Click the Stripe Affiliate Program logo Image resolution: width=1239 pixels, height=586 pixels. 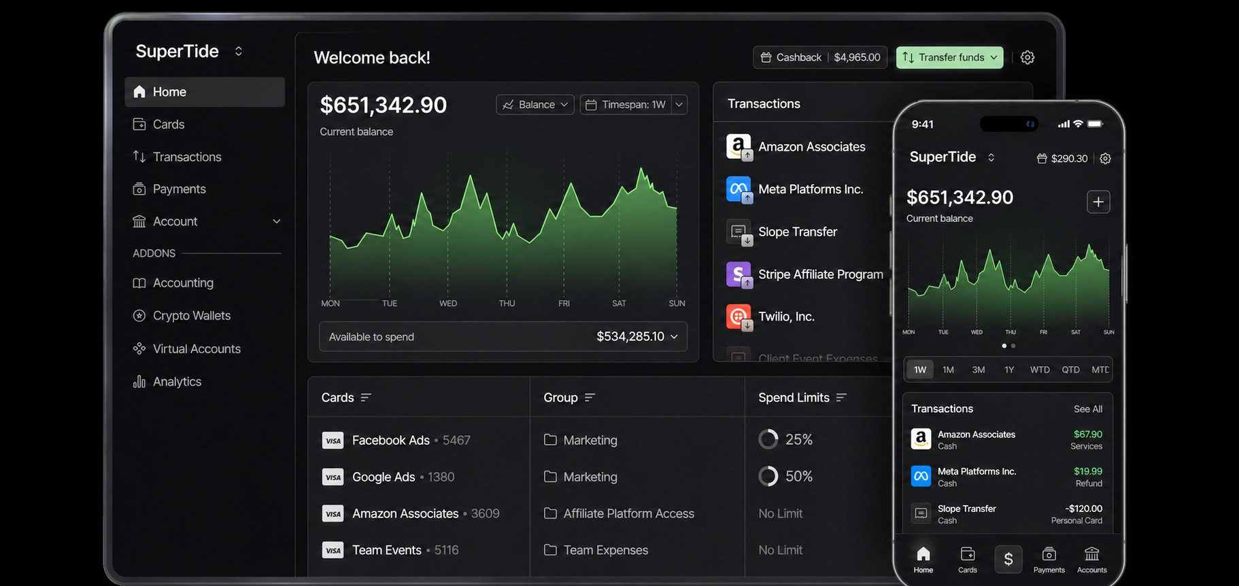click(x=739, y=274)
